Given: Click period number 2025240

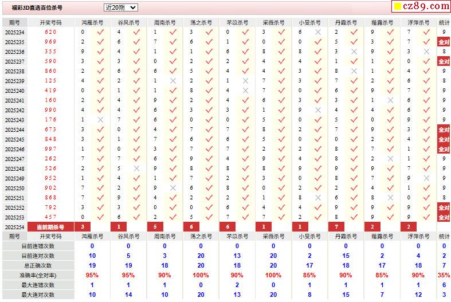Looking at the screenshot, I should pyautogui.click(x=15, y=91).
